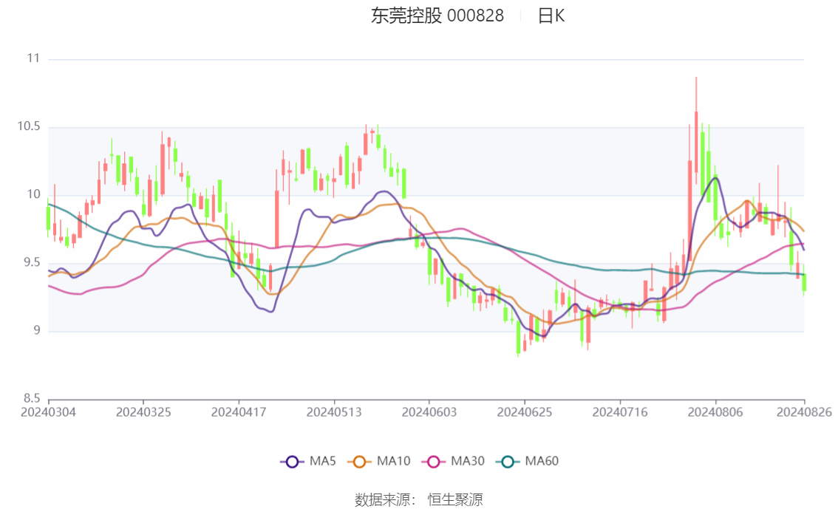Viewport: 838px width, 509px height.
Task: Click x-axis date label 20240826
Action: [x=804, y=412]
